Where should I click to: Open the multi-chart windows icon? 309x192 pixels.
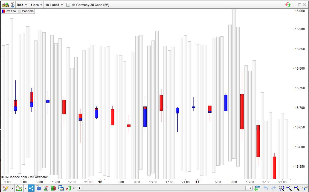pyautogui.click(x=61, y=188)
